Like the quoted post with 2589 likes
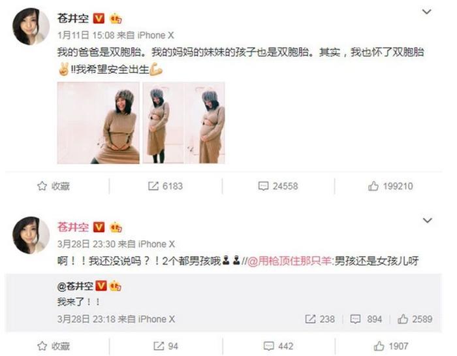Image resolution: width=457 pixels, height=356 pixels. pos(415,319)
